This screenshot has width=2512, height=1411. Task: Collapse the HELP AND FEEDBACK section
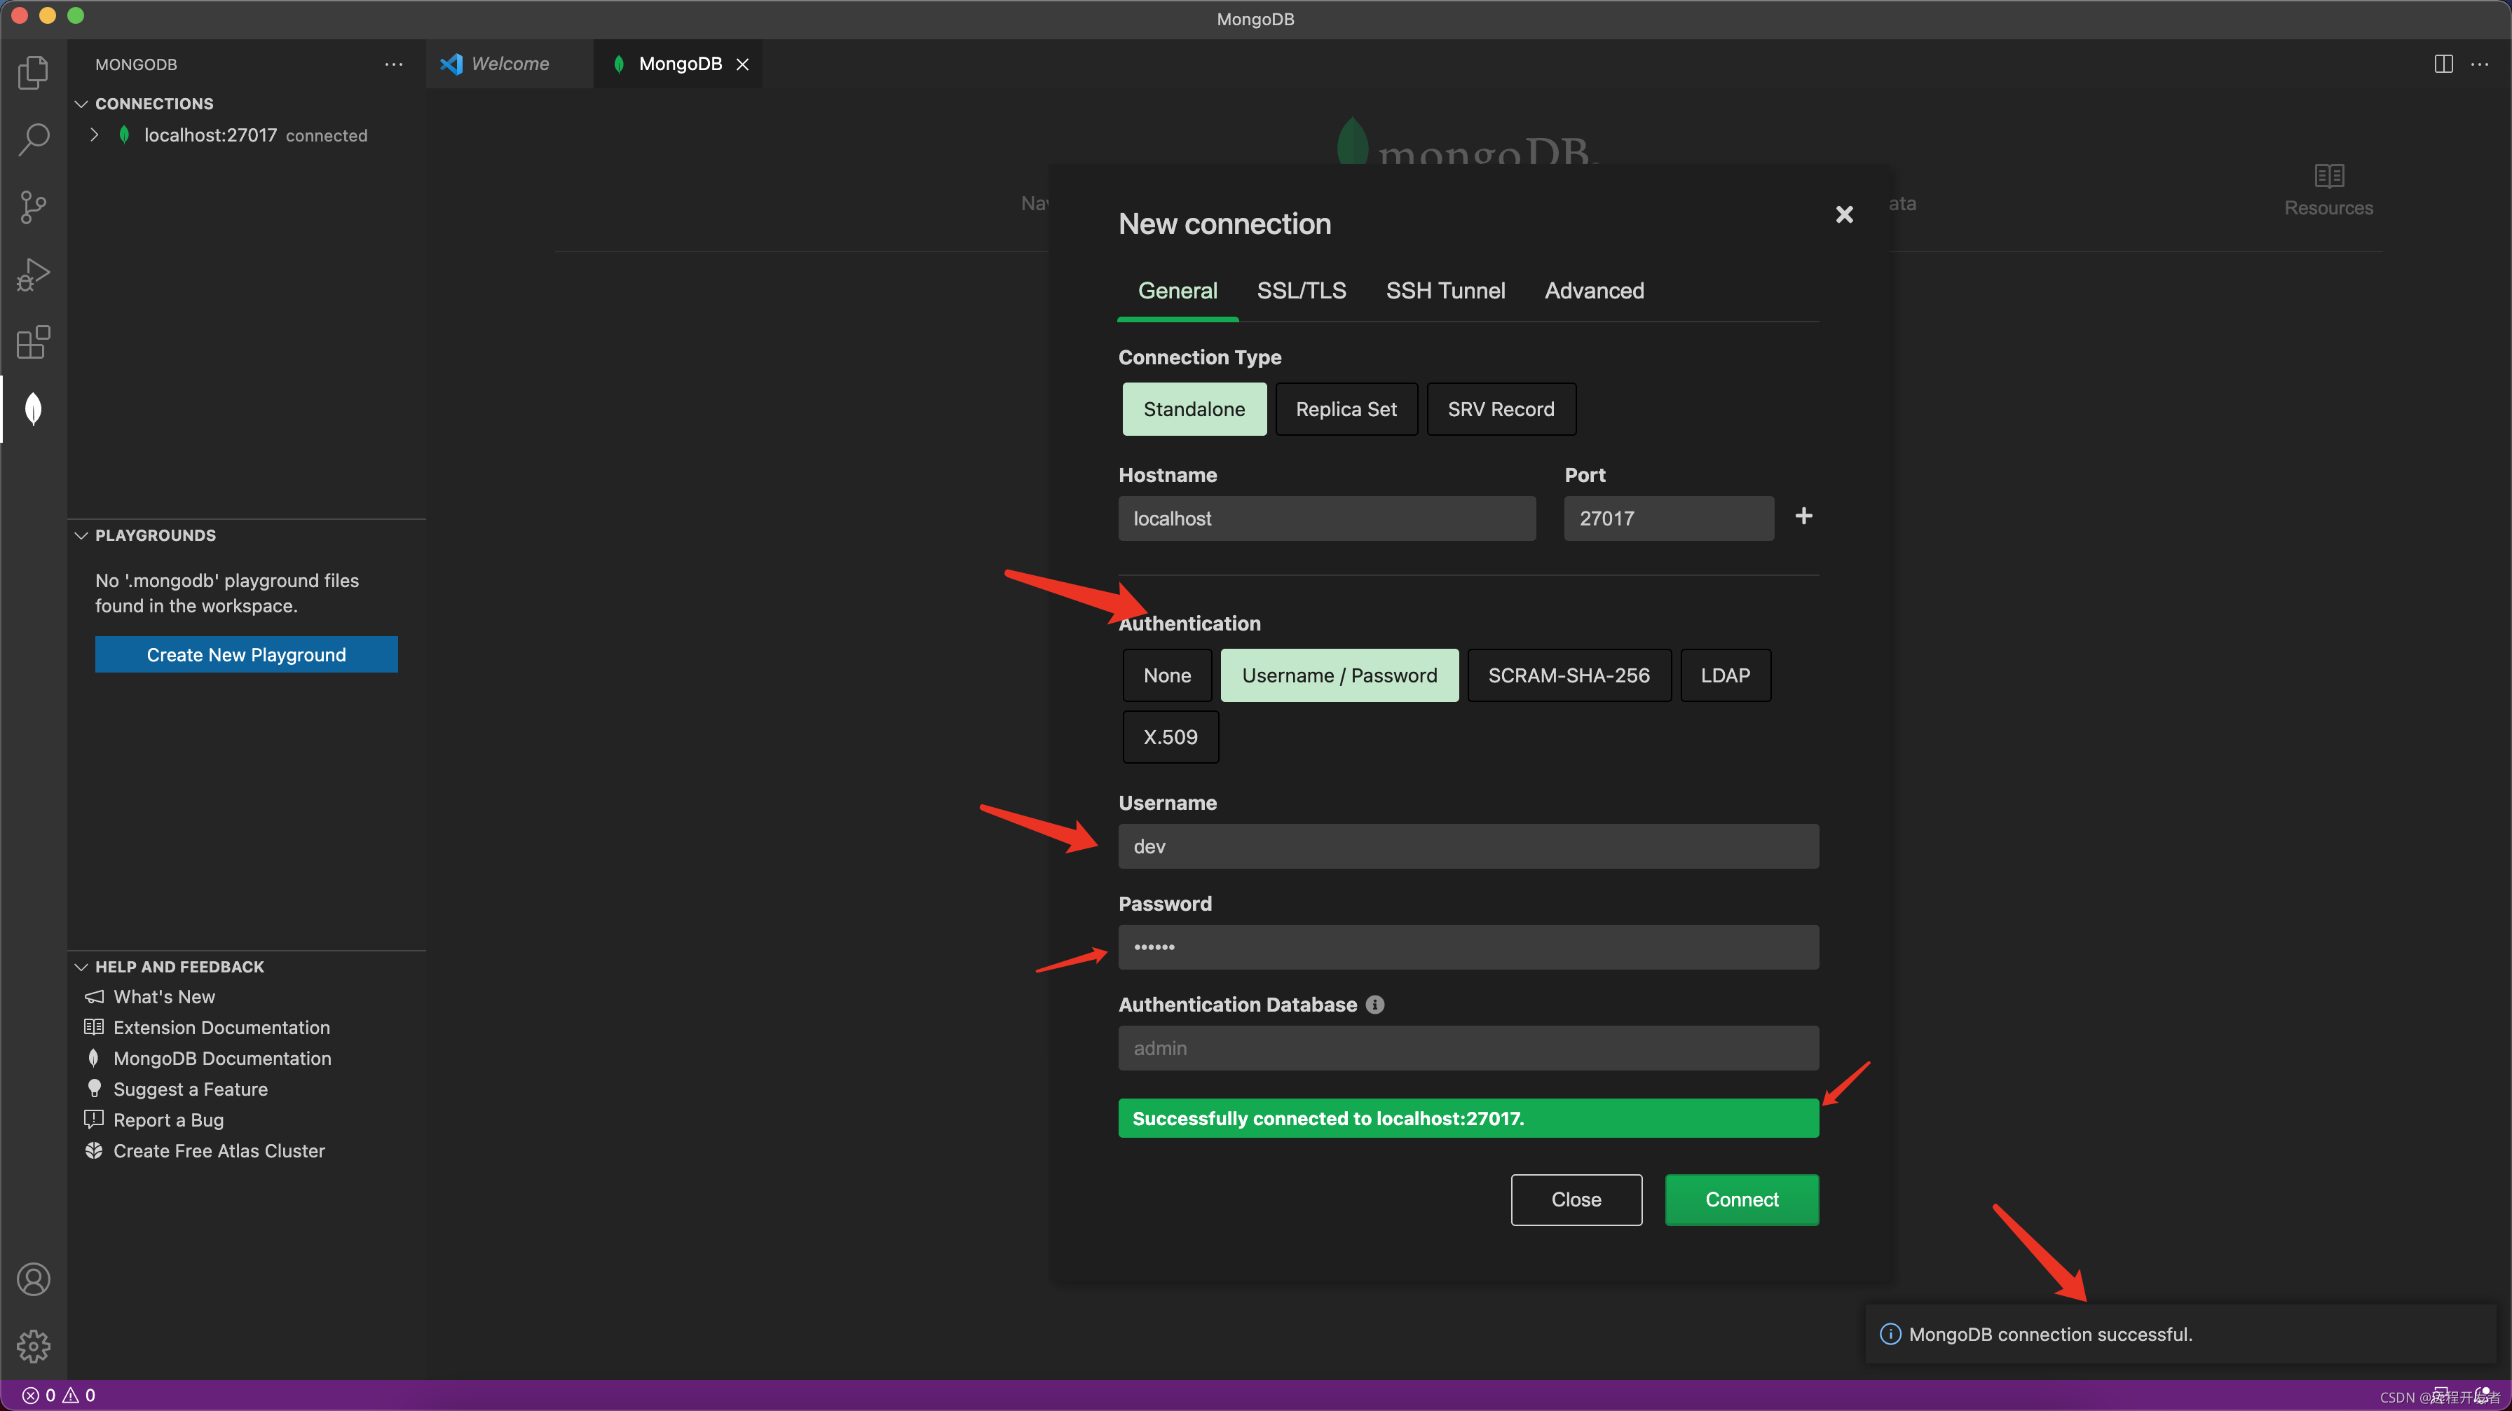(x=82, y=967)
